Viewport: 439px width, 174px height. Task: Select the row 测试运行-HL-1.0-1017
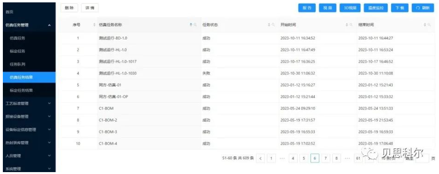click(247, 61)
